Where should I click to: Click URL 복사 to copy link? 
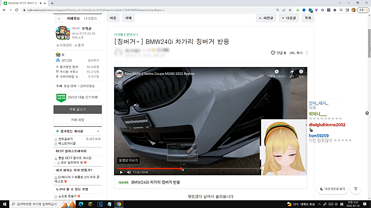coord(296,53)
